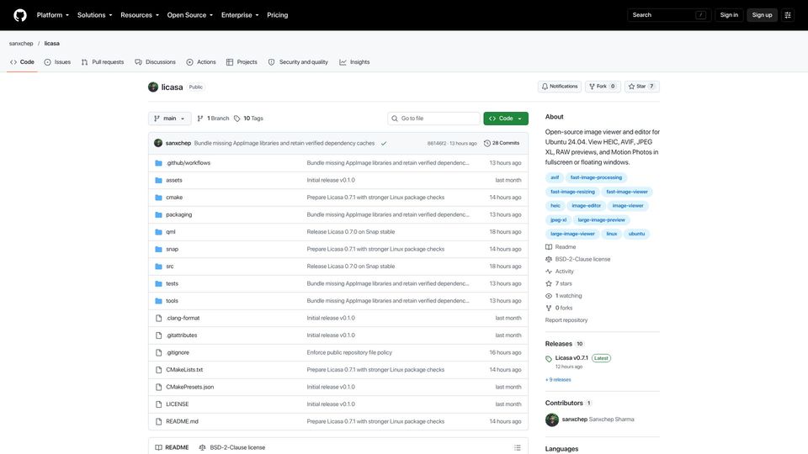Open the main branch selector dropdown

tap(169, 119)
